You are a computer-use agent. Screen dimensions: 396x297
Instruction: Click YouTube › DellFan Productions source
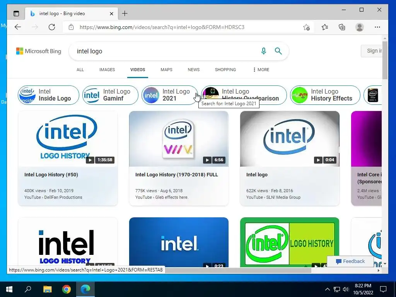pos(53,197)
